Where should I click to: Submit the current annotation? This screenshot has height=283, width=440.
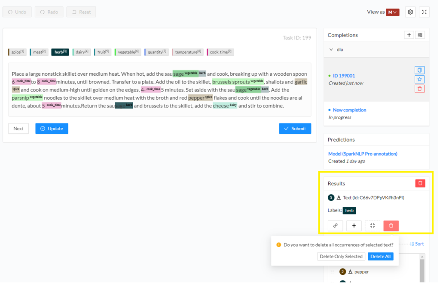click(295, 128)
